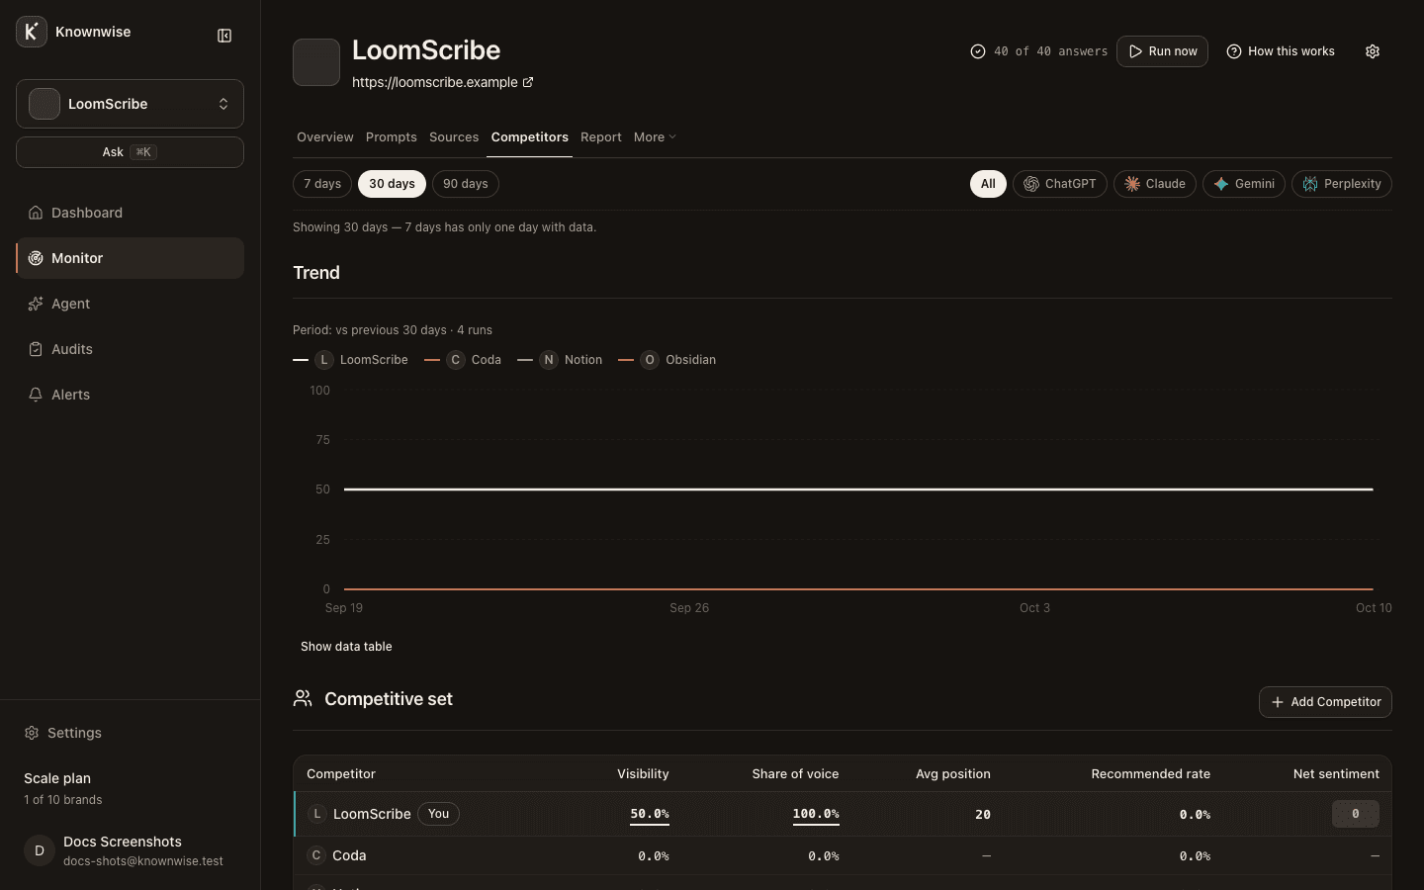Click the Net sentiment 0 badge
The width and height of the screenshot is (1424, 890).
pos(1356,814)
